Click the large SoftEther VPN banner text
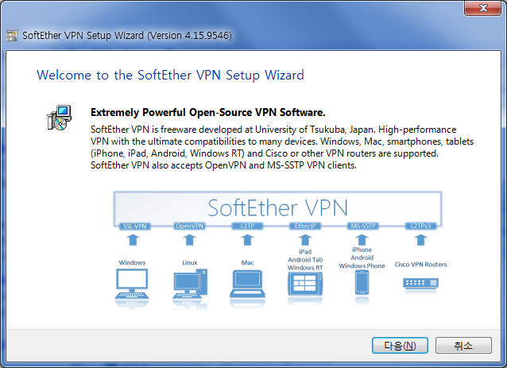The width and height of the screenshot is (507, 368). tap(278, 207)
